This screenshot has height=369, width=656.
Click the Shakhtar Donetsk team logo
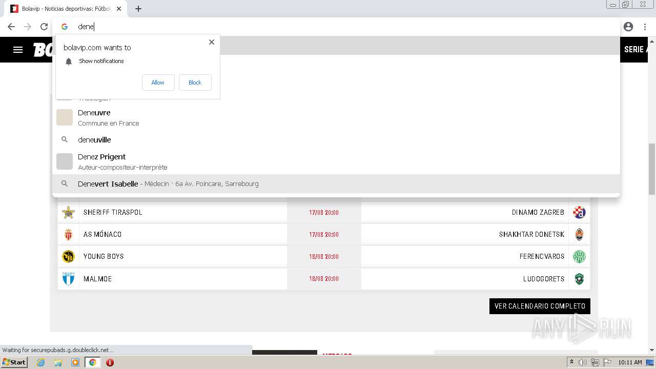point(579,234)
